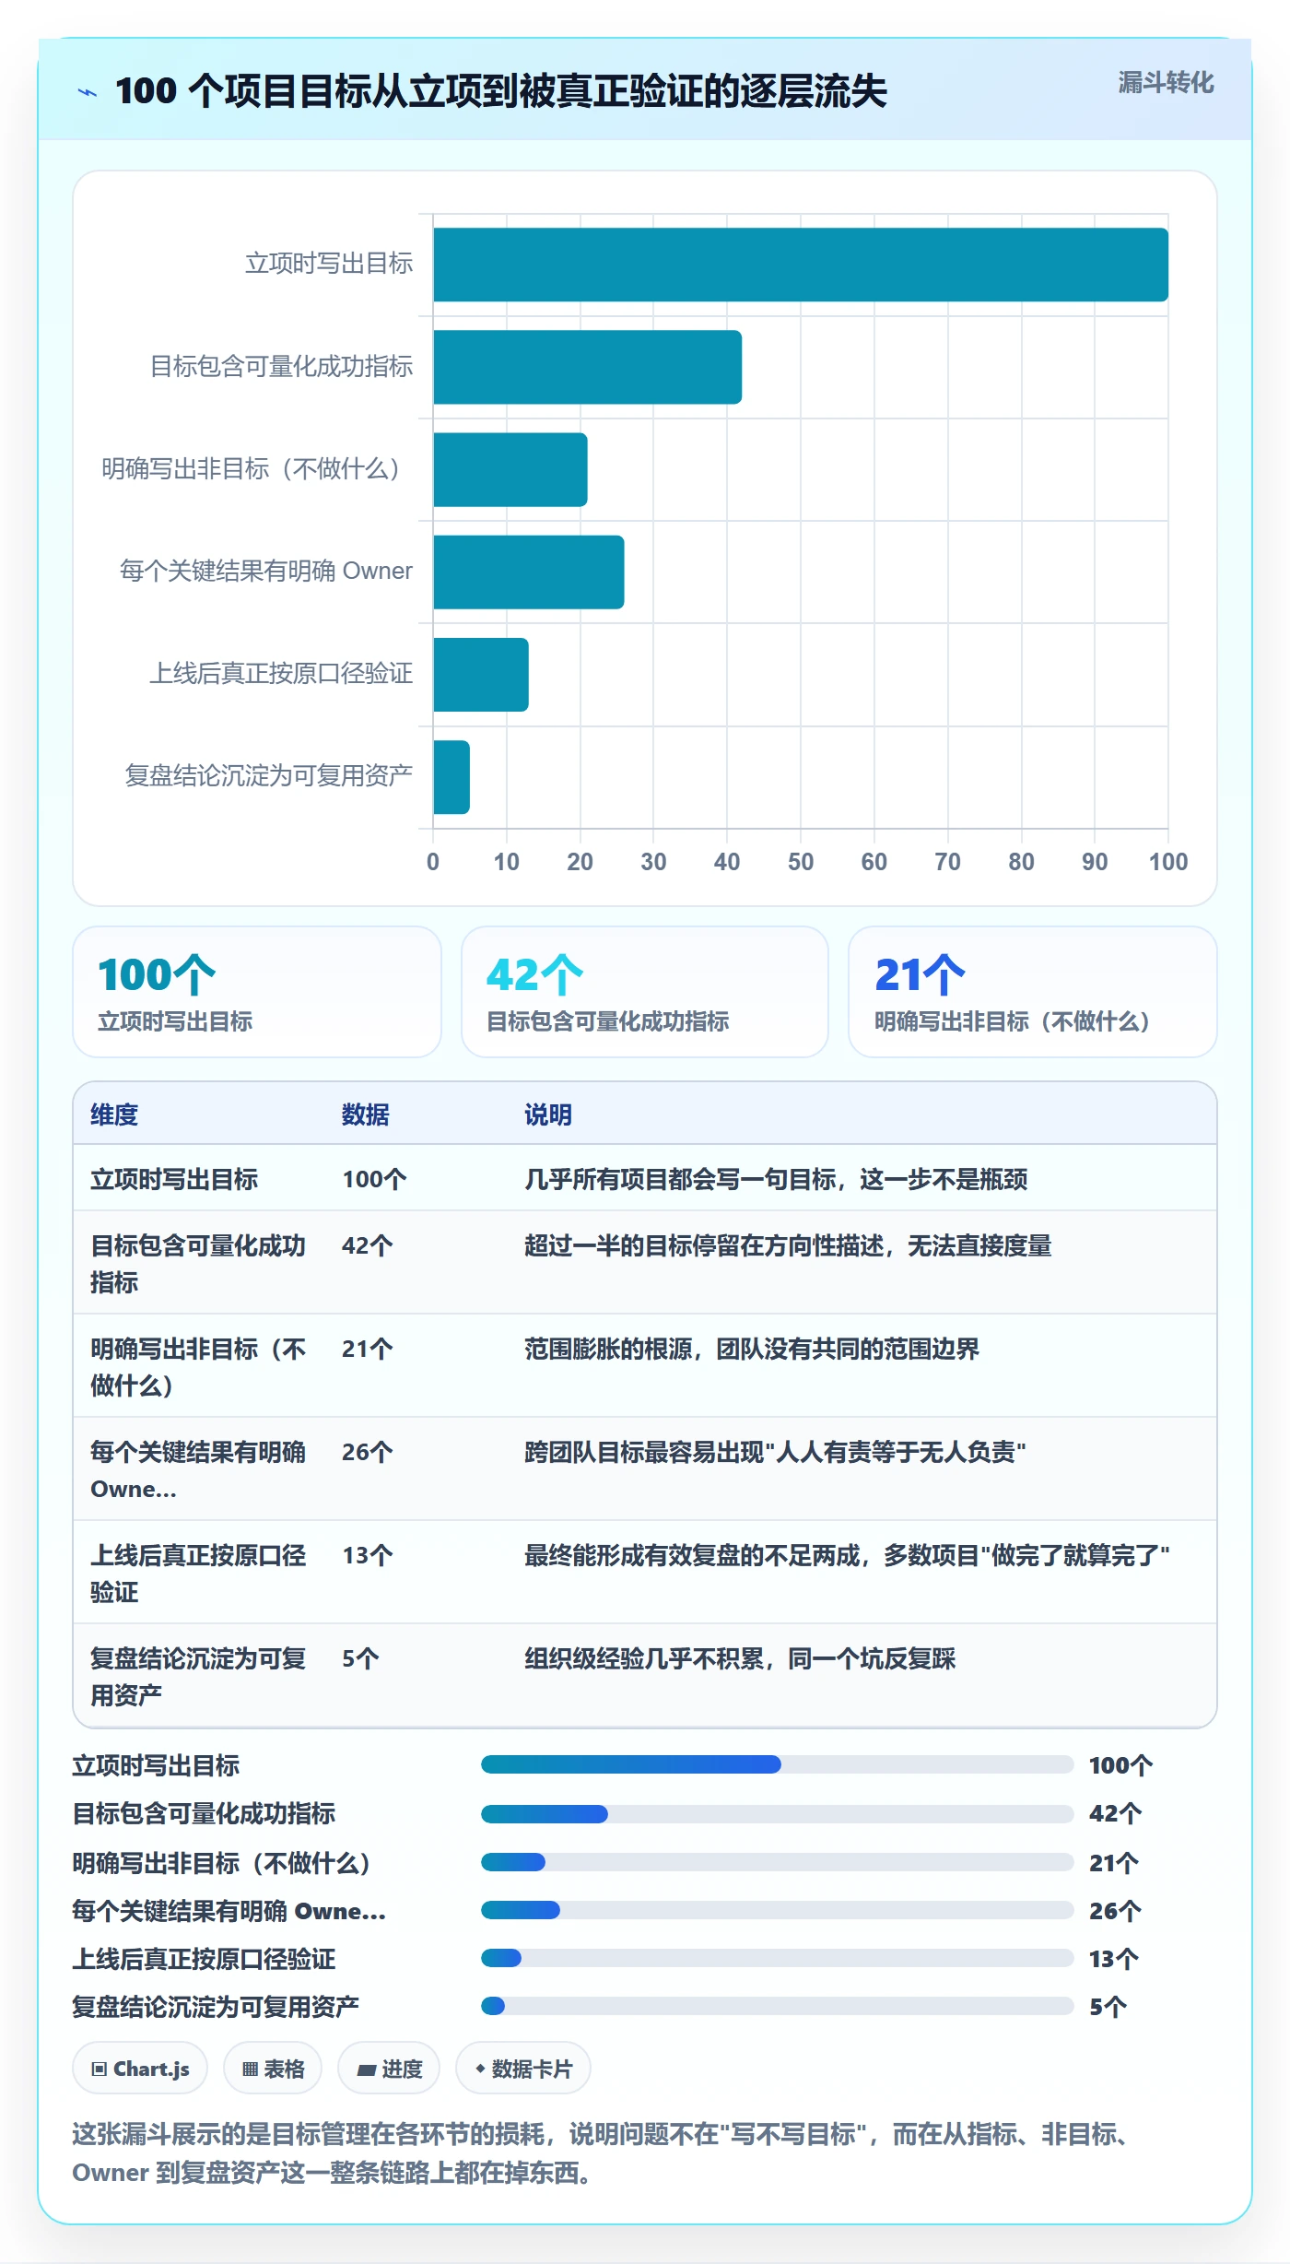
Task: Select the 表格 chip
Action: click(273, 2069)
